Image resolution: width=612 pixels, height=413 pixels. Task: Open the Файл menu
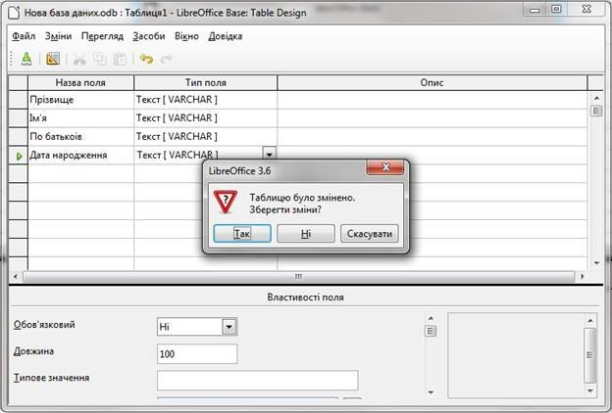click(24, 36)
